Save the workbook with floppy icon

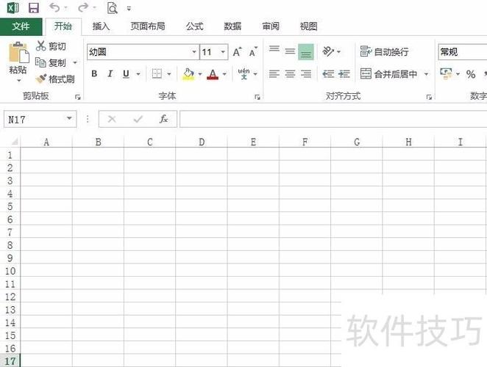[x=34, y=8]
